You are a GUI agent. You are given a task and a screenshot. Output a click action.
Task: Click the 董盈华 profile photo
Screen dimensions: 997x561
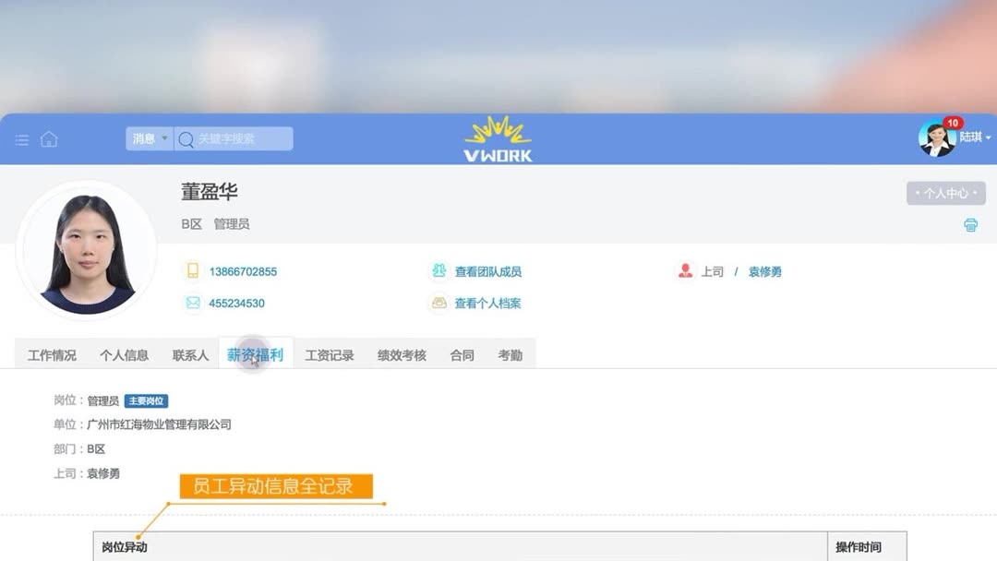click(87, 250)
